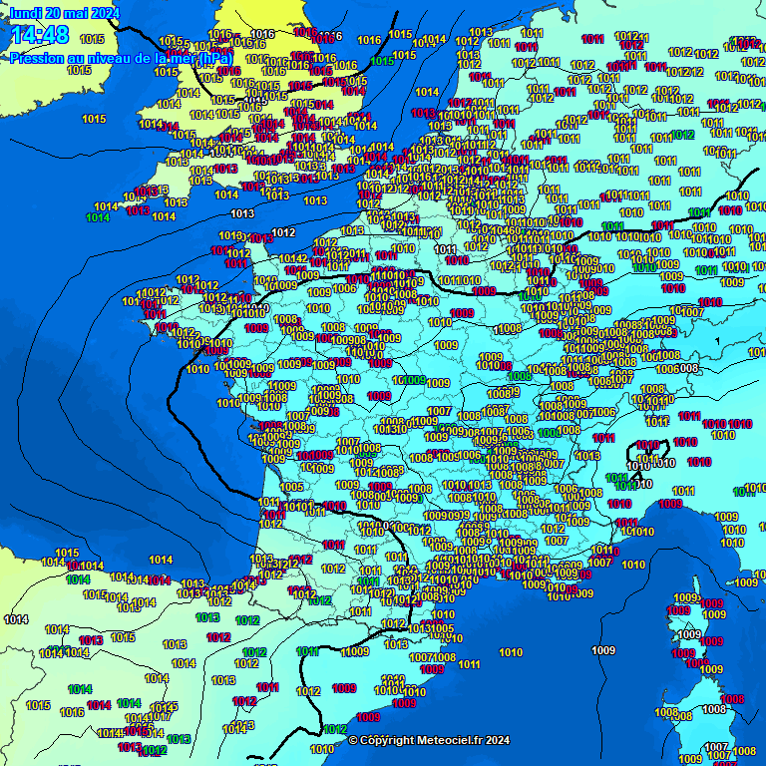
Task: Select the green 1014 label southwest of Cornwall
Action: point(98,217)
